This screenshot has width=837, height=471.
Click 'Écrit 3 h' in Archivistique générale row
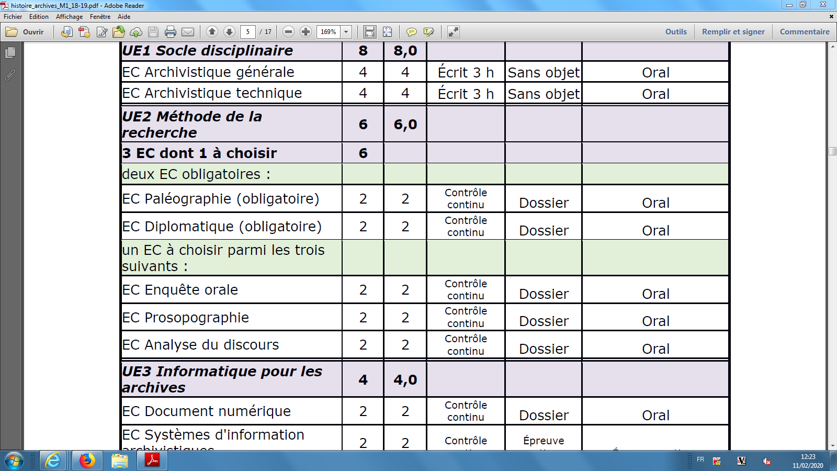pyautogui.click(x=466, y=72)
